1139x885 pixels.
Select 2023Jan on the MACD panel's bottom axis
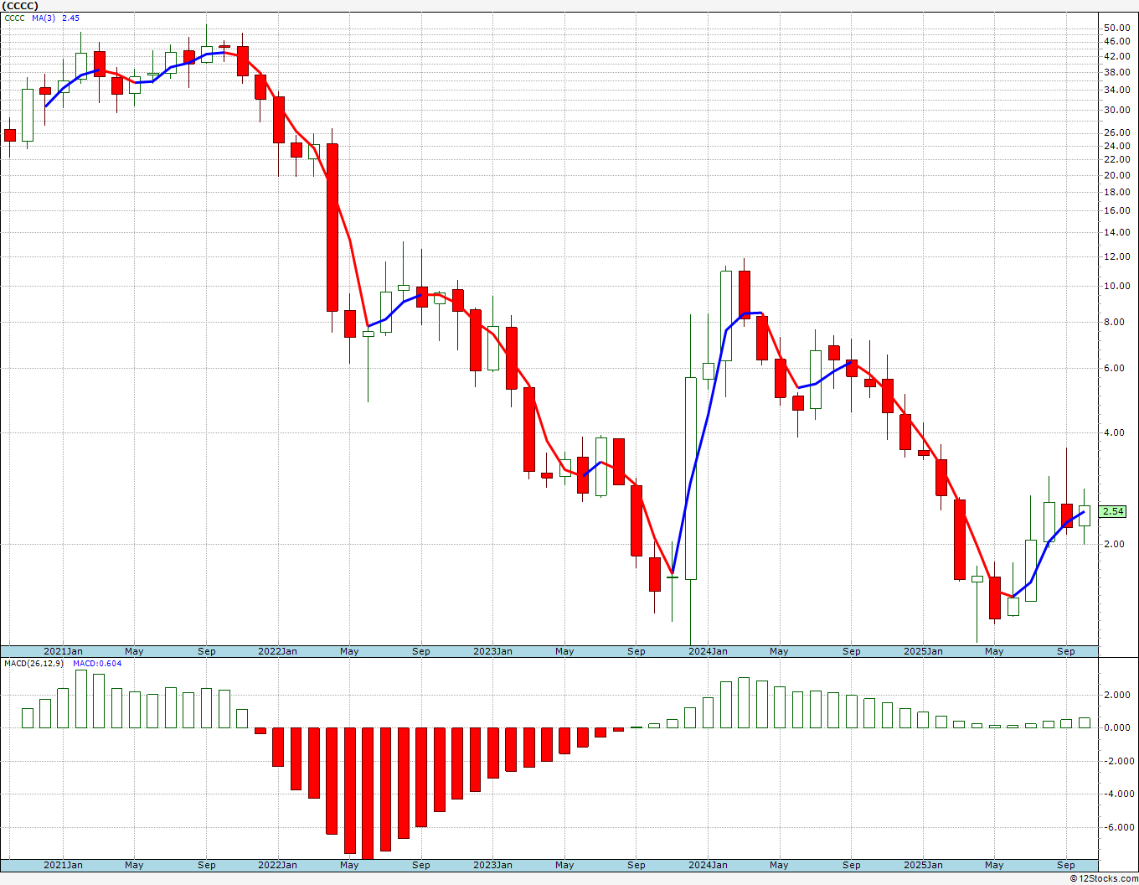click(493, 865)
